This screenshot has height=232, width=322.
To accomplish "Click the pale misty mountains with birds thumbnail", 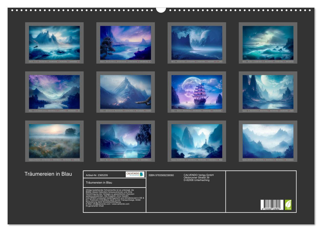I will point(268,141).
